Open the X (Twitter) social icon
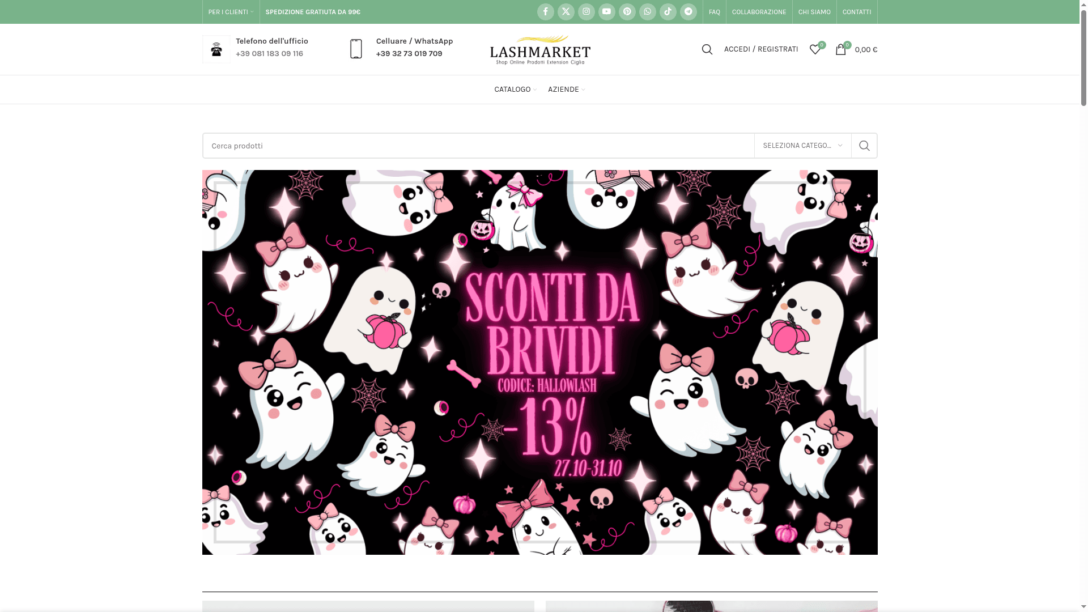The width and height of the screenshot is (1088, 612). coord(566,11)
